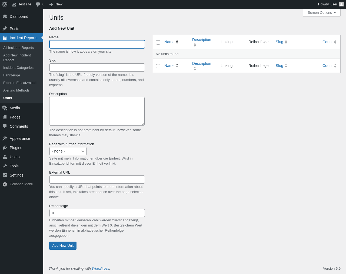
Task: Open the Fahrzeuge submenu item
Action: [12, 75]
